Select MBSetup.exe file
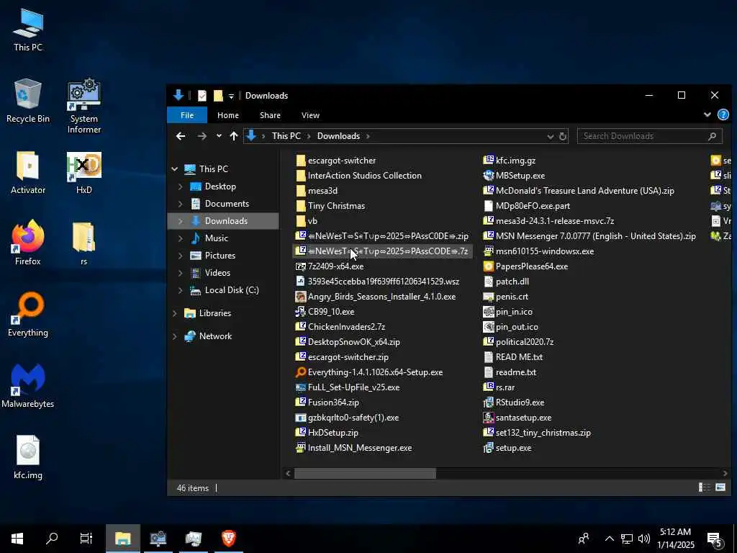The image size is (737, 553). click(x=514, y=176)
